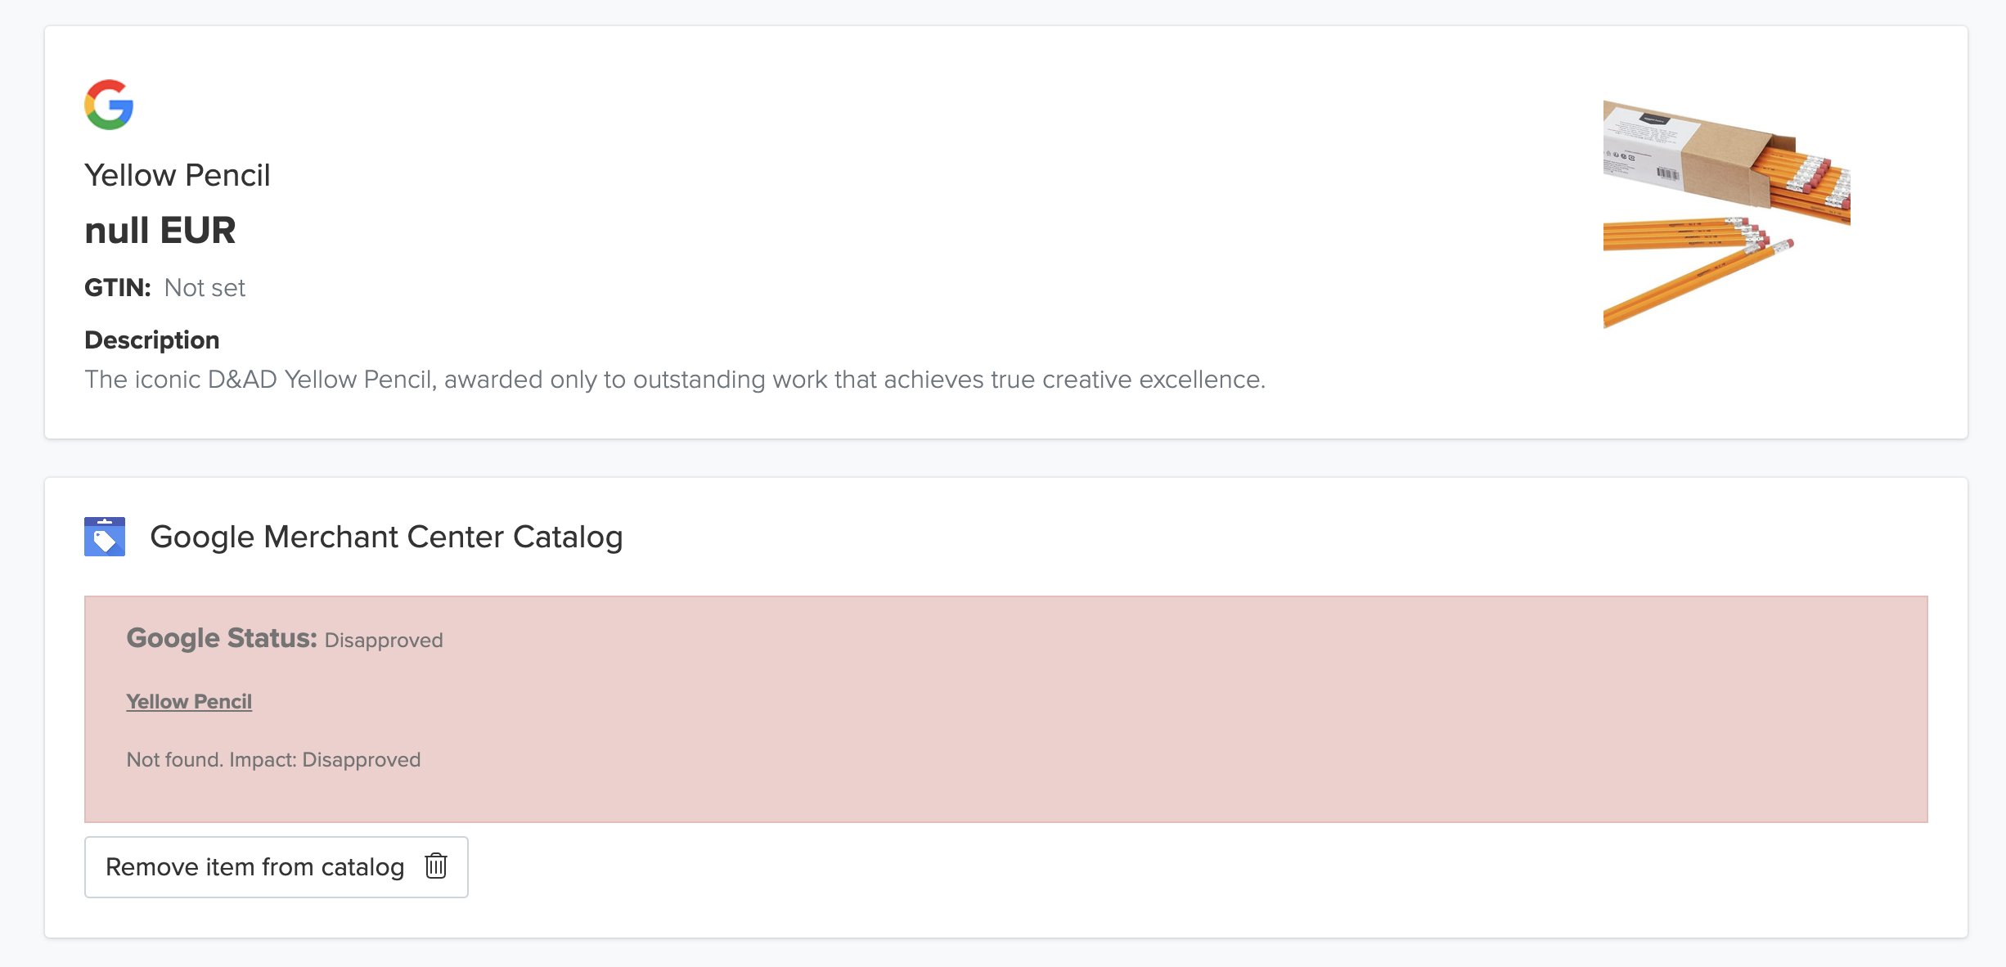
Task: Click the word 'catalog' in the Remove button
Action: pos(362,867)
